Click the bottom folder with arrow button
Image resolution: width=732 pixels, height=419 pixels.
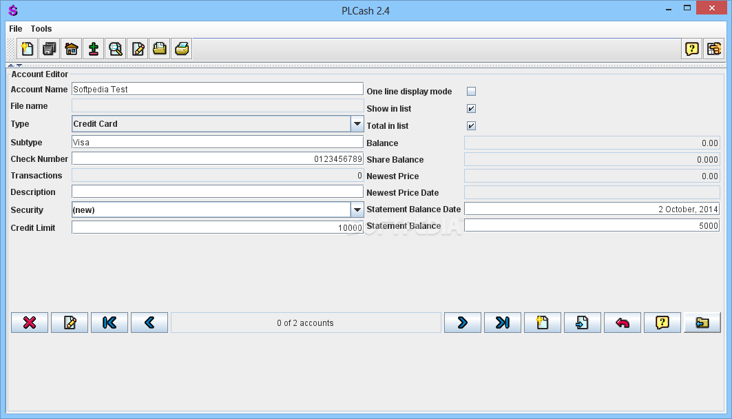click(x=702, y=323)
